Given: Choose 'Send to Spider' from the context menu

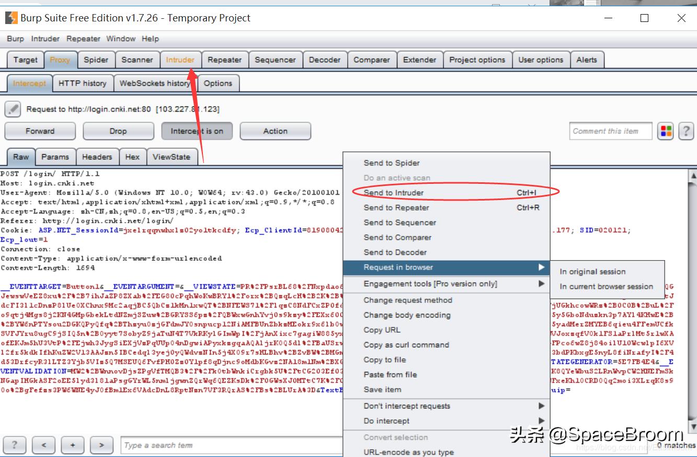Looking at the screenshot, I should click(x=447, y=163).
